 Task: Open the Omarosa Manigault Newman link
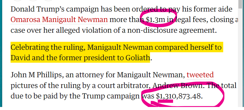[59, 20]
